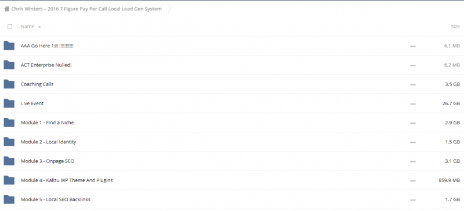The image size is (464, 211).
Task: Open Module 5 - Local SEO Backlinks folder icon
Action: pyautogui.click(x=9, y=199)
